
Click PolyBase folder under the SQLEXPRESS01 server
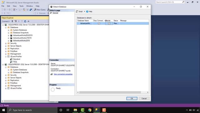[14, 83]
